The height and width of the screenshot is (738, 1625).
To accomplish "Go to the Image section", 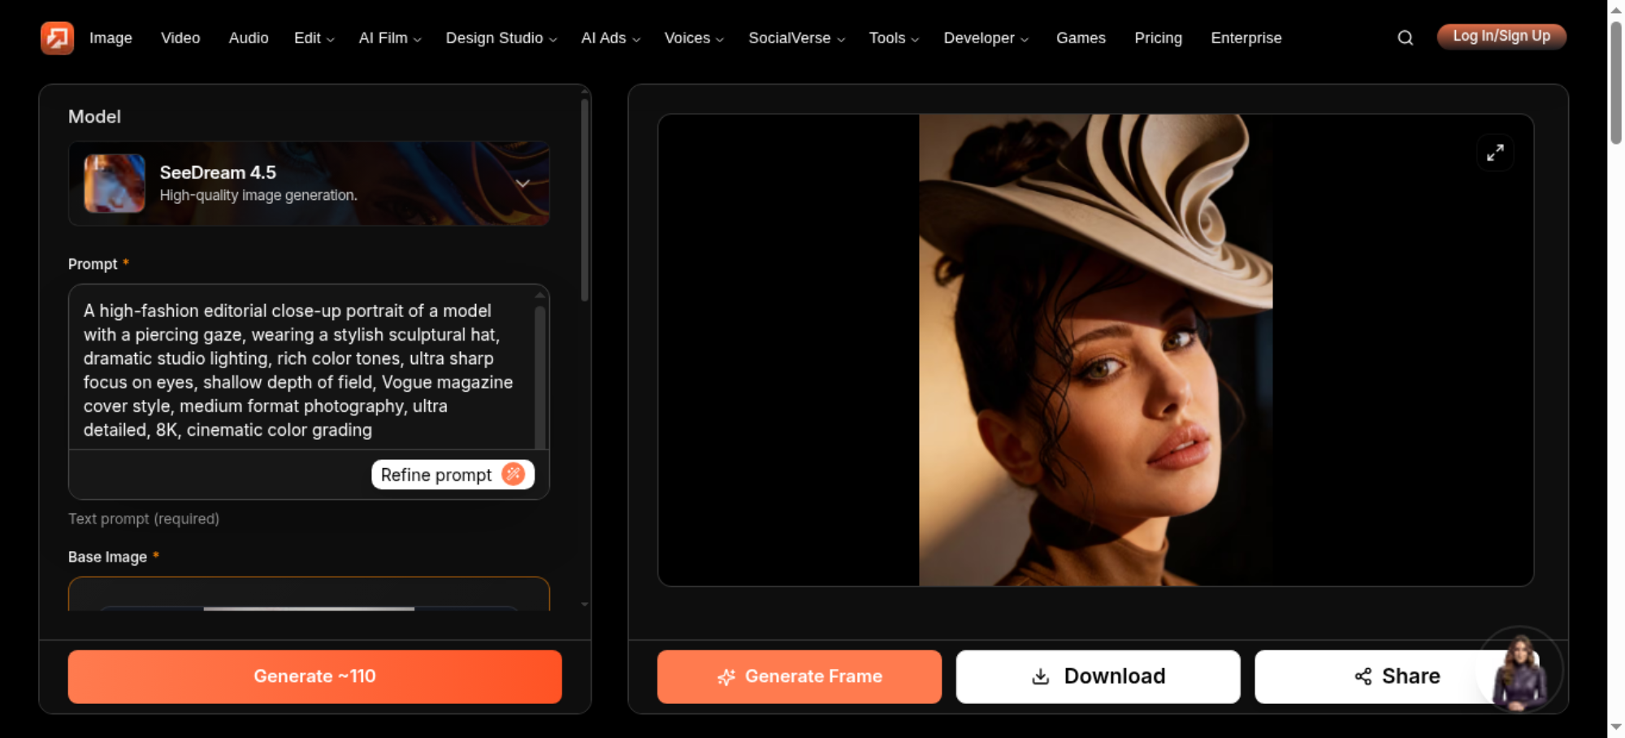I will point(110,37).
